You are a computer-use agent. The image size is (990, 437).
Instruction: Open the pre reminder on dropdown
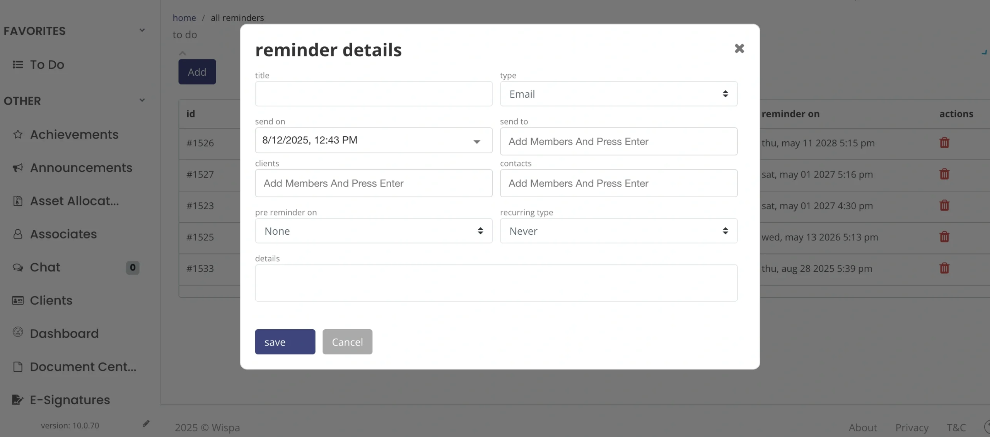(x=373, y=231)
